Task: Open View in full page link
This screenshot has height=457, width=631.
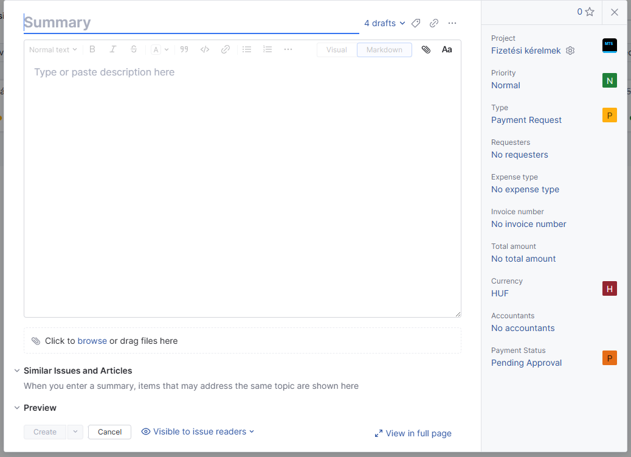Action: tap(413, 433)
